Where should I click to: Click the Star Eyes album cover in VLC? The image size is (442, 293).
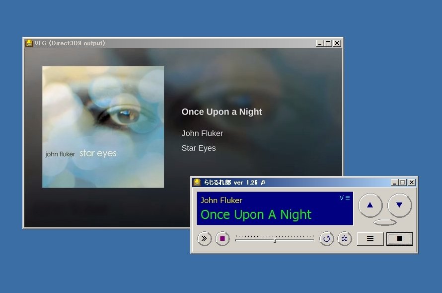coord(103,127)
